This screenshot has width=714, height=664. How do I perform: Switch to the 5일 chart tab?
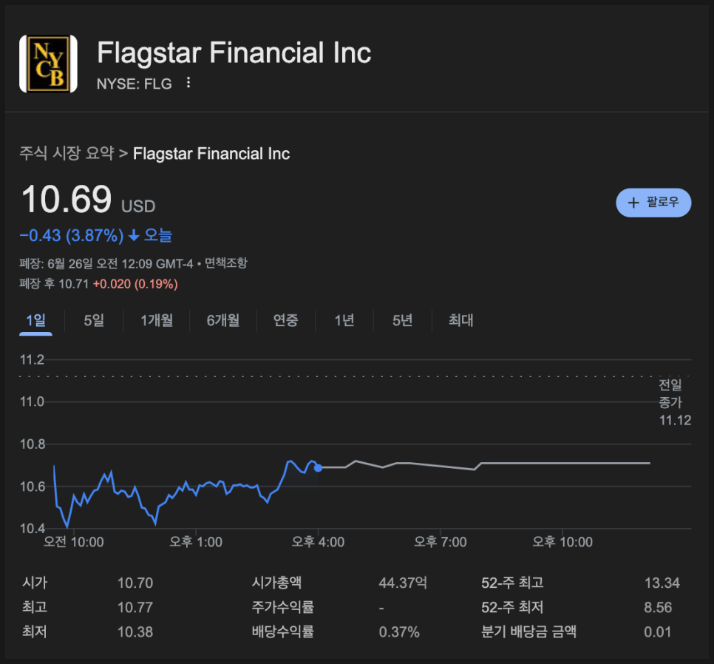point(94,320)
